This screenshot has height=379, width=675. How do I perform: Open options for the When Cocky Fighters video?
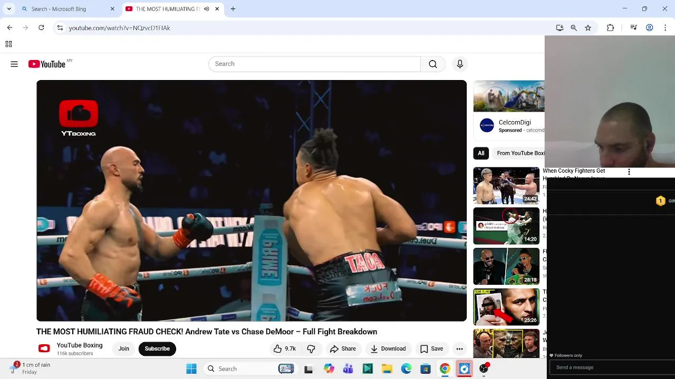pos(629,172)
